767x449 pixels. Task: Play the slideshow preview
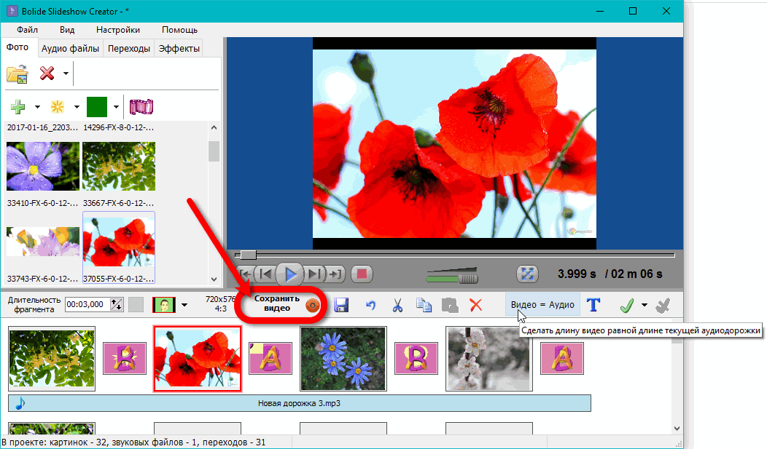(290, 274)
